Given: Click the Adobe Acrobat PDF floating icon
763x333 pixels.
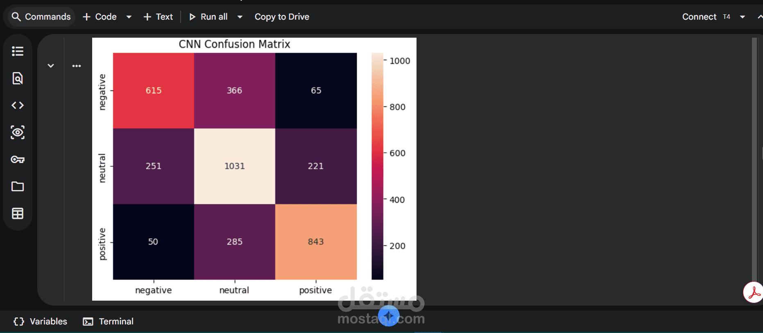Looking at the screenshot, I should [x=753, y=292].
